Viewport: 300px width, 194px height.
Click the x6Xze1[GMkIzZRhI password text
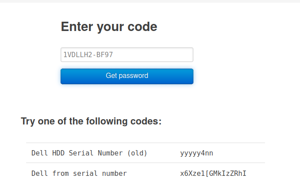[x=213, y=173]
